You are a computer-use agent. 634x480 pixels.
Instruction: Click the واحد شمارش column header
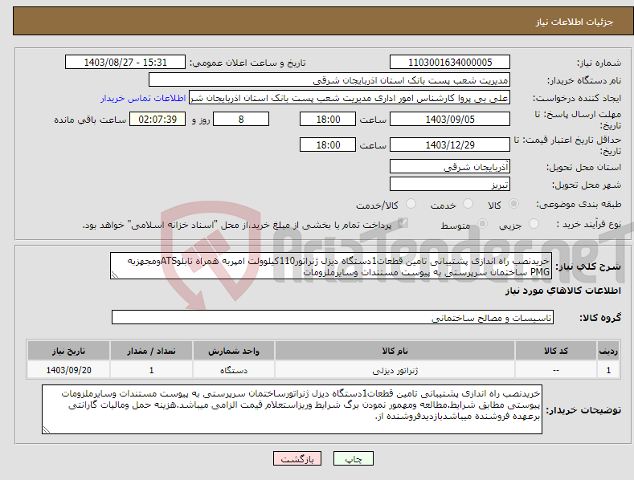[x=234, y=351]
